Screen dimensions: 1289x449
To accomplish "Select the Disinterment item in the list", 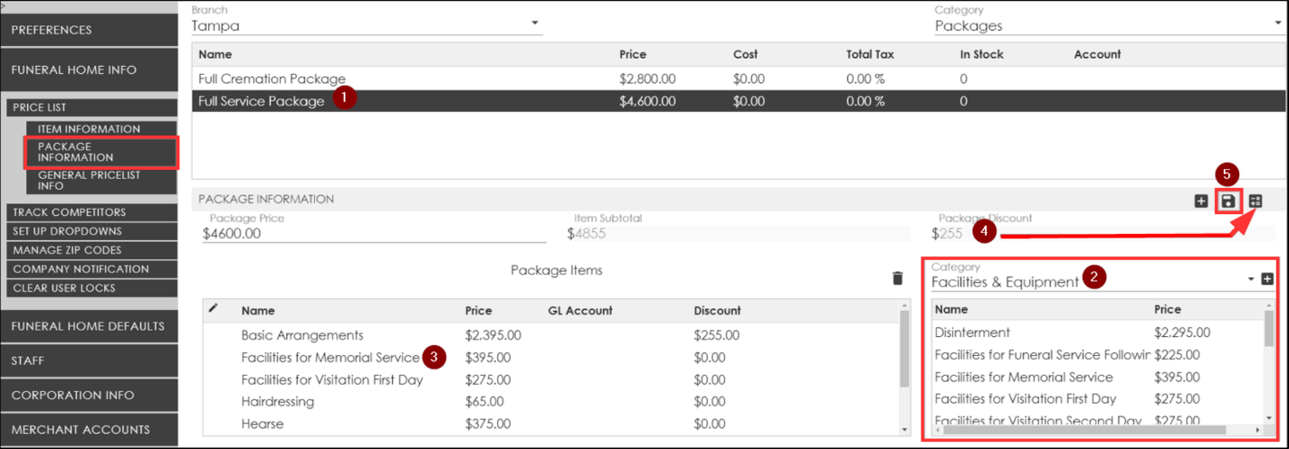I will 972,332.
